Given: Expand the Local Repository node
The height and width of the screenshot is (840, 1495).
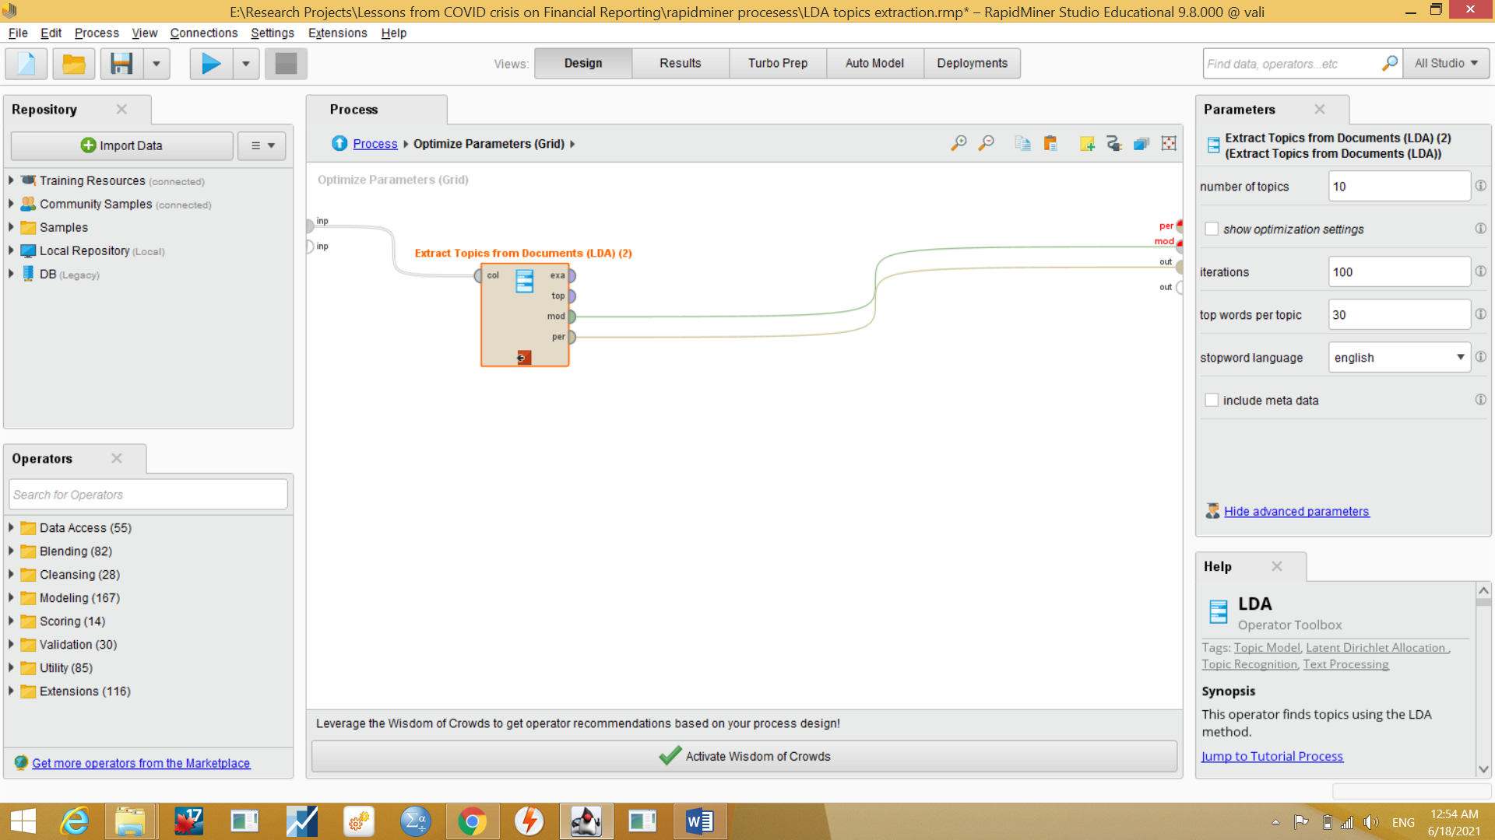Looking at the screenshot, I should point(12,250).
